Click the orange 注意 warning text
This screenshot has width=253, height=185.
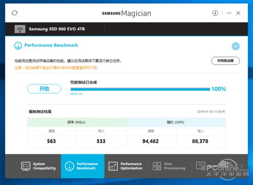[x=57, y=68]
